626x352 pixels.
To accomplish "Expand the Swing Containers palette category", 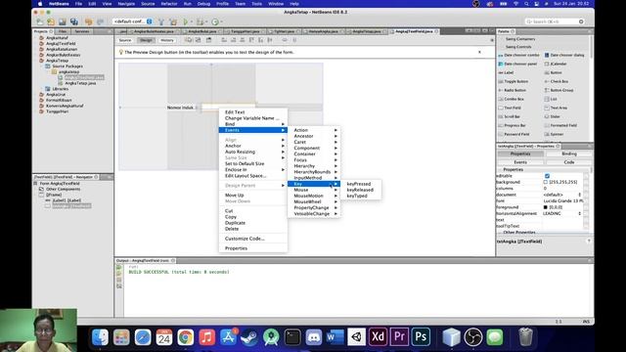I will click(x=520, y=39).
